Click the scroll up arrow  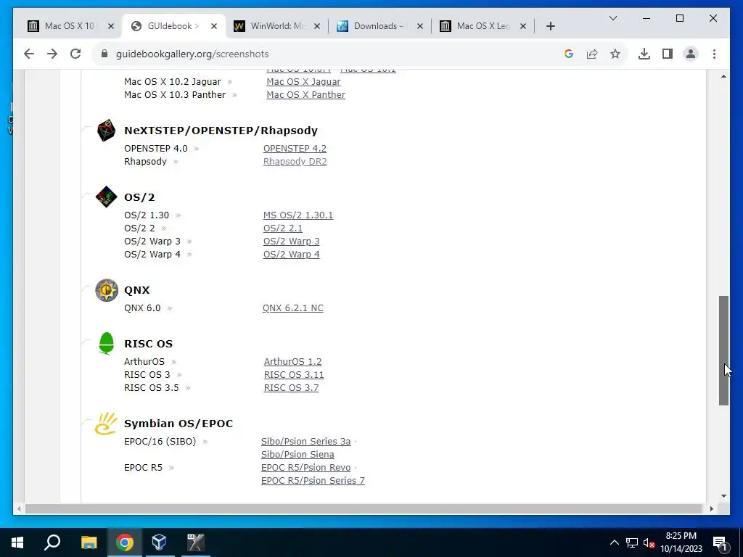(723, 76)
